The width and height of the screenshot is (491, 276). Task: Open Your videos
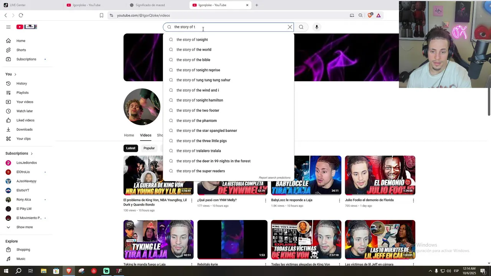[x=26, y=102]
